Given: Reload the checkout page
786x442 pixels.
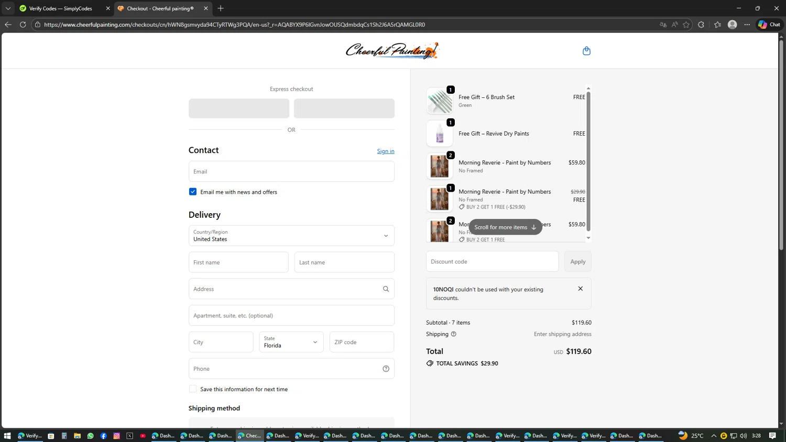Looking at the screenshot, I should point(23,25).
